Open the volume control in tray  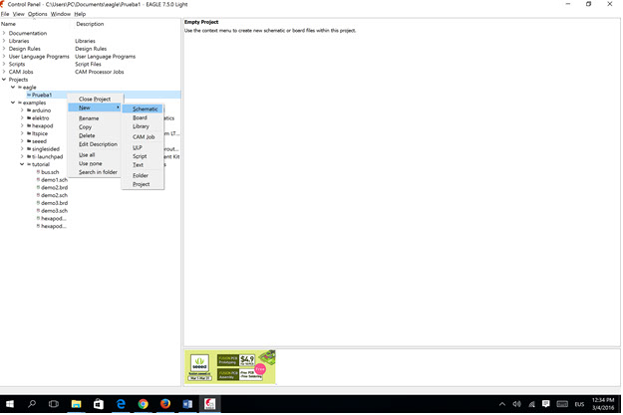coord(516,404)
